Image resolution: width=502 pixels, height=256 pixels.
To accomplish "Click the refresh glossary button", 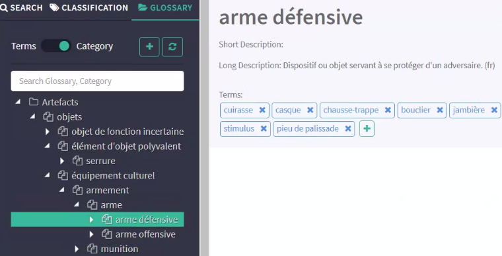I will click(172, 47).
